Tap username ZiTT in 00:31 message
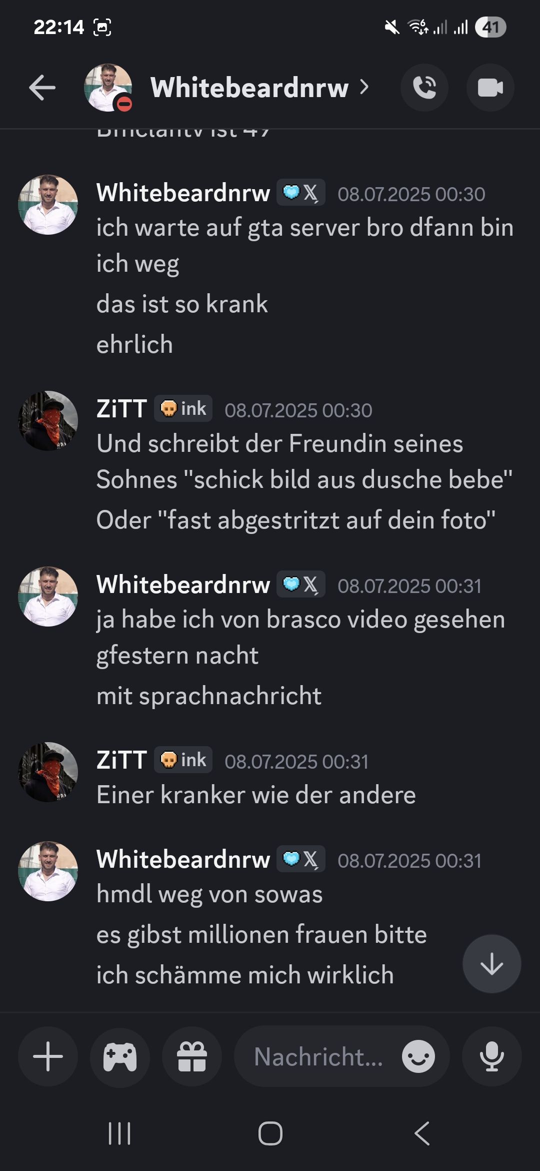 (x=121, y=760)
